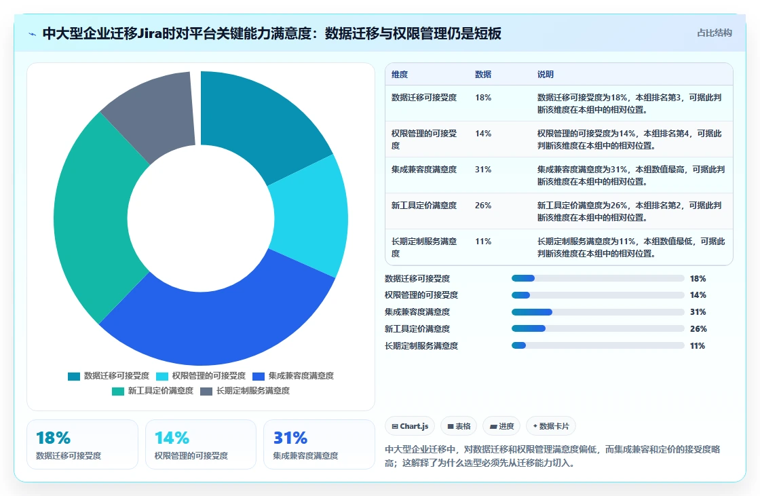
Task: Toggle 长期定制服务满意度 legend swatch
Action: click(x=206, y=392)
